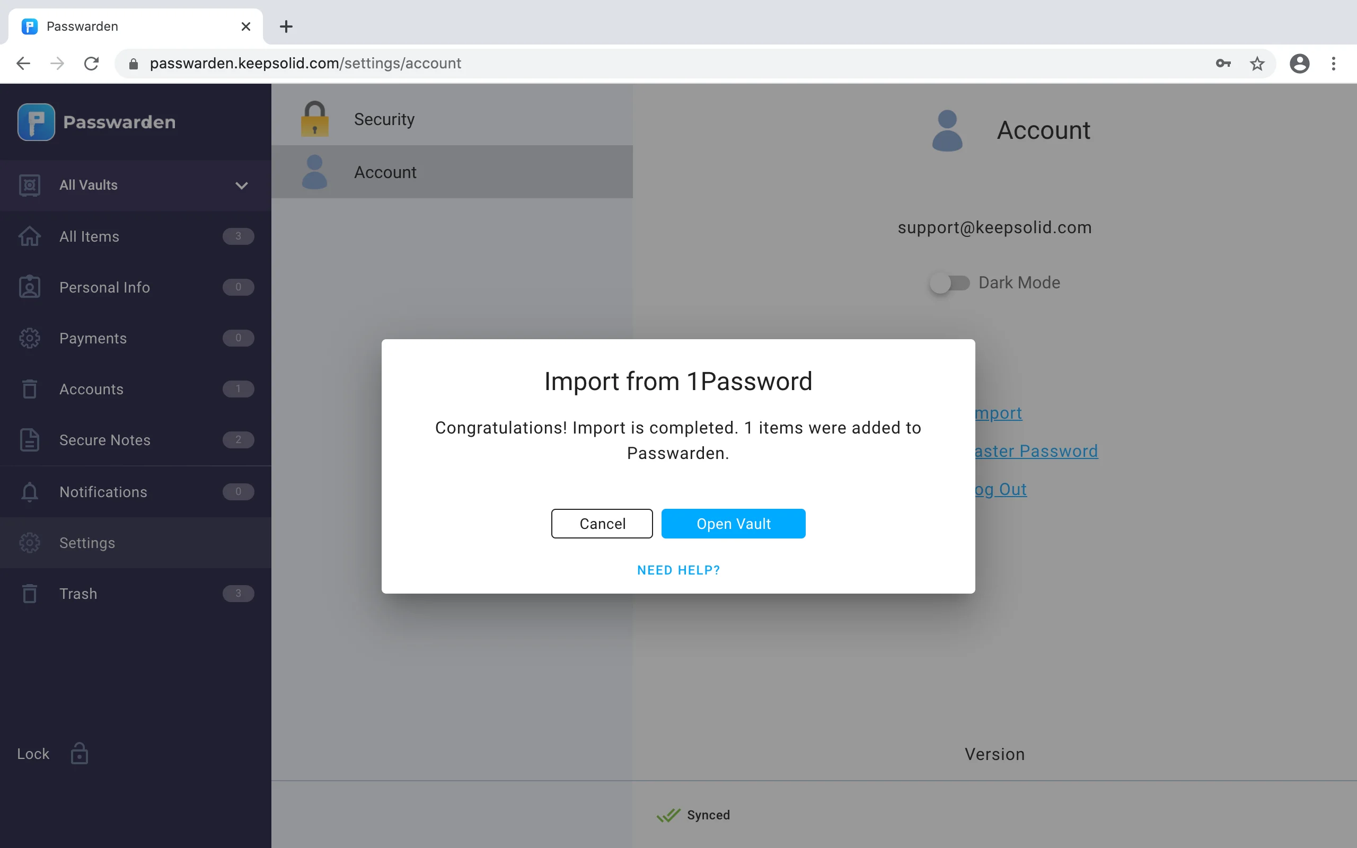Click the Security padlock icon
This screenshot has height=848, width=1357.
coord(314,119)
